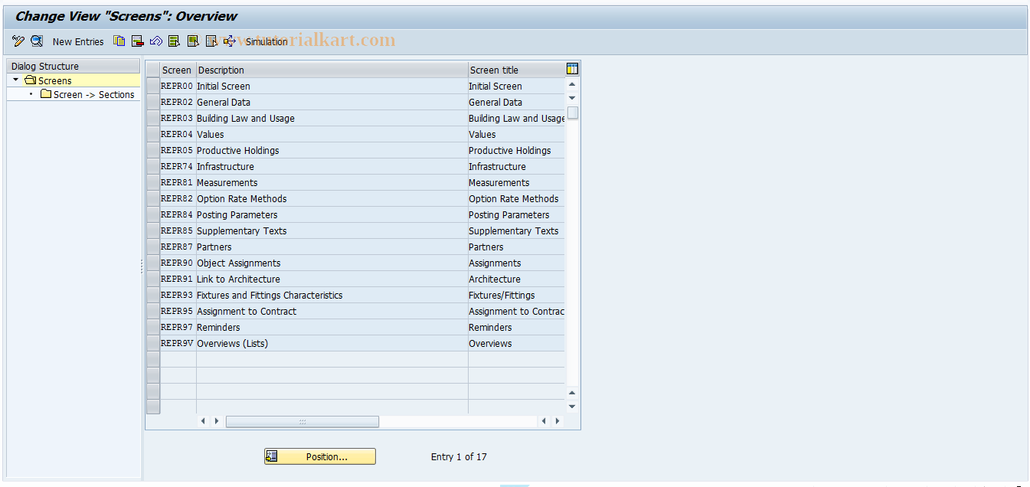Viewport: 1030px width, 487px height.
Task: Select row REPR00 Initial Screen with its selector
Action: tap(153, 86)
